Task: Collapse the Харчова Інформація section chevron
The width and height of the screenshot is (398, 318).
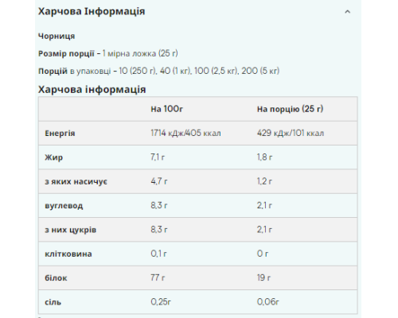Action: pos(347,12)
